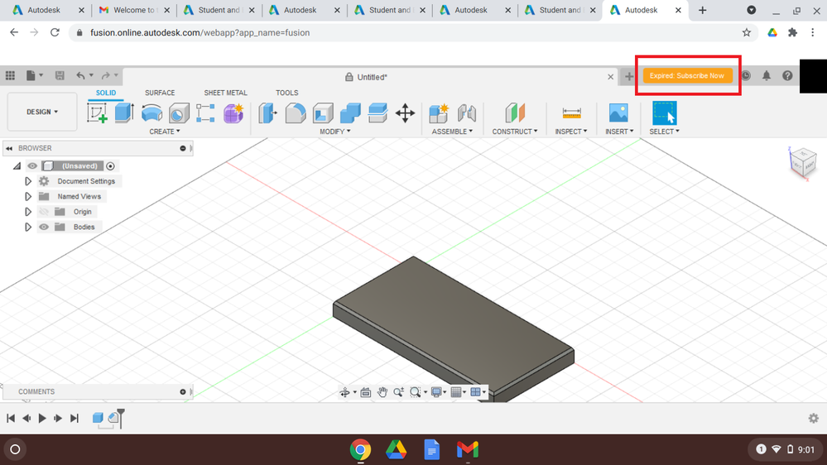
Task: Click Expired: Subscribe Now button
Action: (x=687, y=75)
